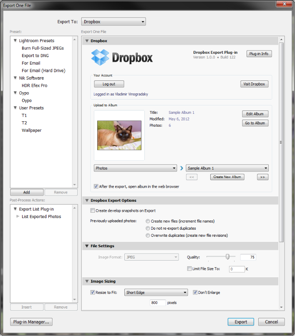The image size is (295, 336).
Task: Select Do not re-export duplicates option
Action: (x=148, y=228)
